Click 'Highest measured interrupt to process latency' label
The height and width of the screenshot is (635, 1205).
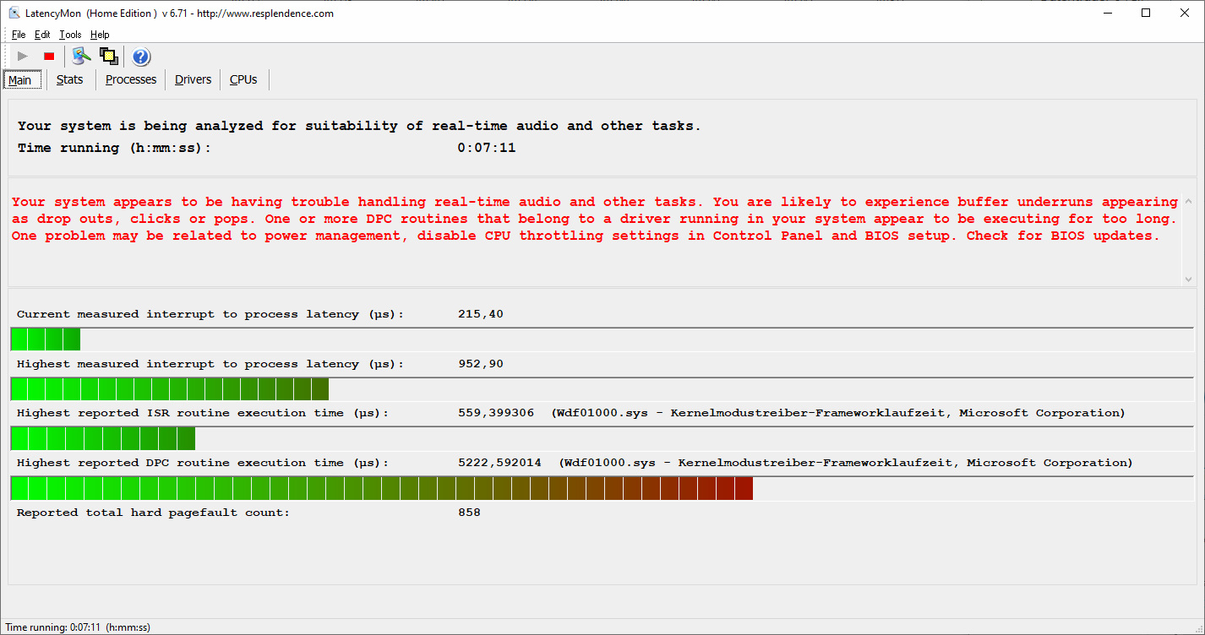click(x=210, y=364)
